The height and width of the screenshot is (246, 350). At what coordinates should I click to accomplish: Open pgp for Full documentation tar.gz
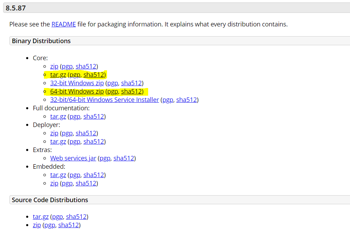(75, 117)
